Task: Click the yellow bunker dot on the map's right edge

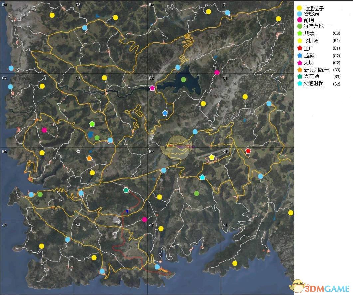Action: (x=291, y=213)
